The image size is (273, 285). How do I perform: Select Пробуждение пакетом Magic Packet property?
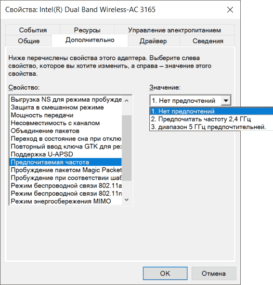pyautogui.click(x=65, y=170)
